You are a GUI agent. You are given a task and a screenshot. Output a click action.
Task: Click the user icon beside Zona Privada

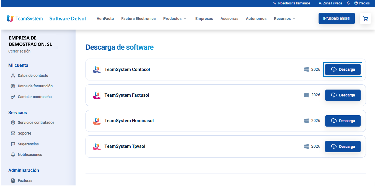point(320,3)
